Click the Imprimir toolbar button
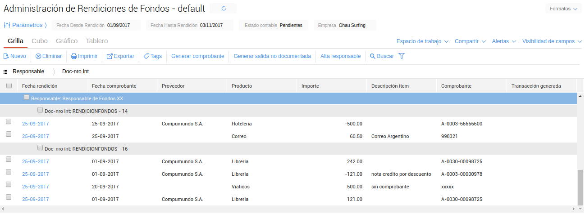The height and width of the screenshot is (214, 585). tap(84, 56)
